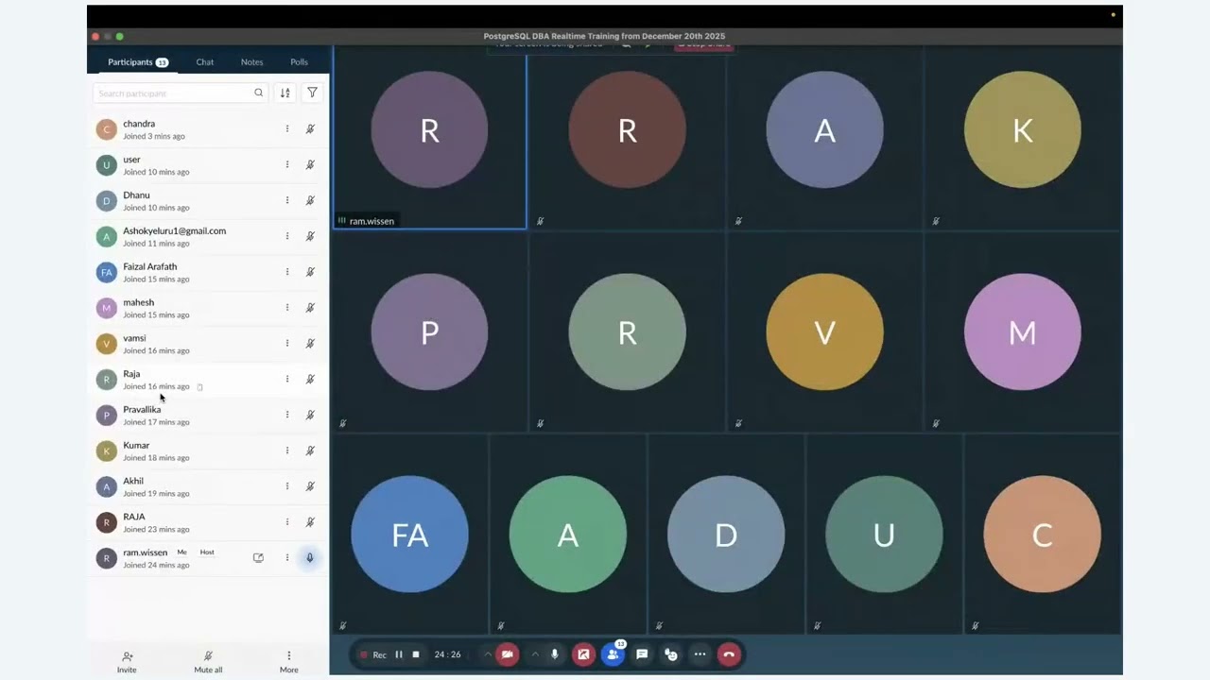Click the recording timer 24 : 26
Screen dimensions: 1210x680
pyautogui.click(x=448, y=654)
